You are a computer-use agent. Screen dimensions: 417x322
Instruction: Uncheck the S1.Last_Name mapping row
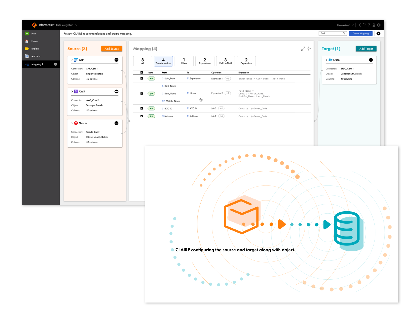142,93
